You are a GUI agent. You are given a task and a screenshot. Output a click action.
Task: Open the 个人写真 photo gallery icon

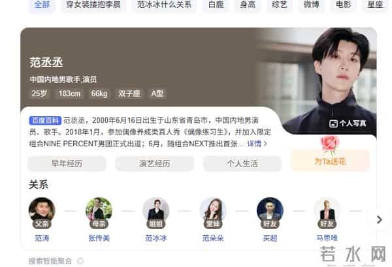coord(333,123)
